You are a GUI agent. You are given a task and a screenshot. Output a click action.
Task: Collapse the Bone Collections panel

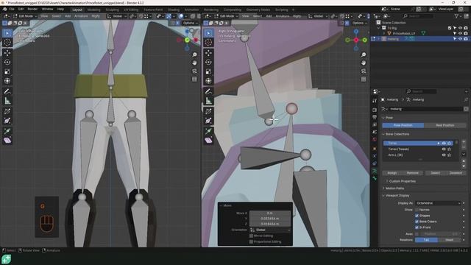click(397, 134)
